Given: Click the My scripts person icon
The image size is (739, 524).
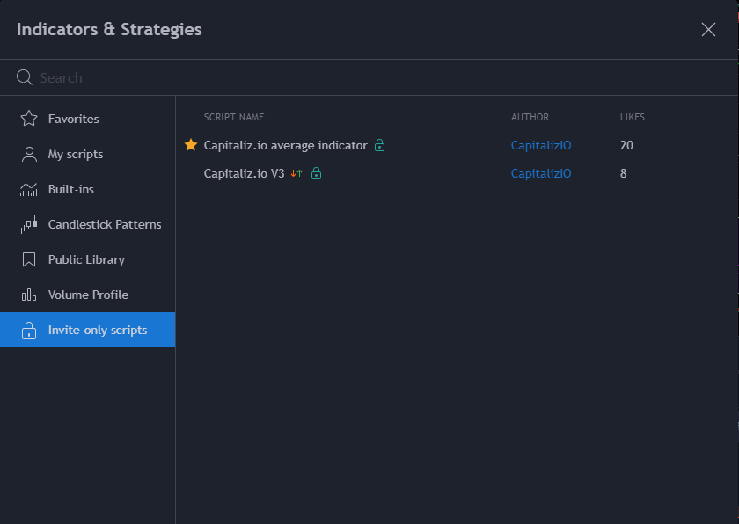Looking at the screenshot, I should click(29, 154).
